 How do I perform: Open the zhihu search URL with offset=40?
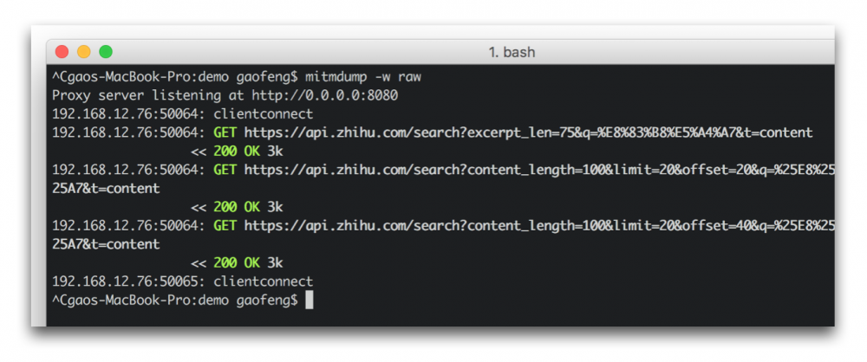point(538,225)
